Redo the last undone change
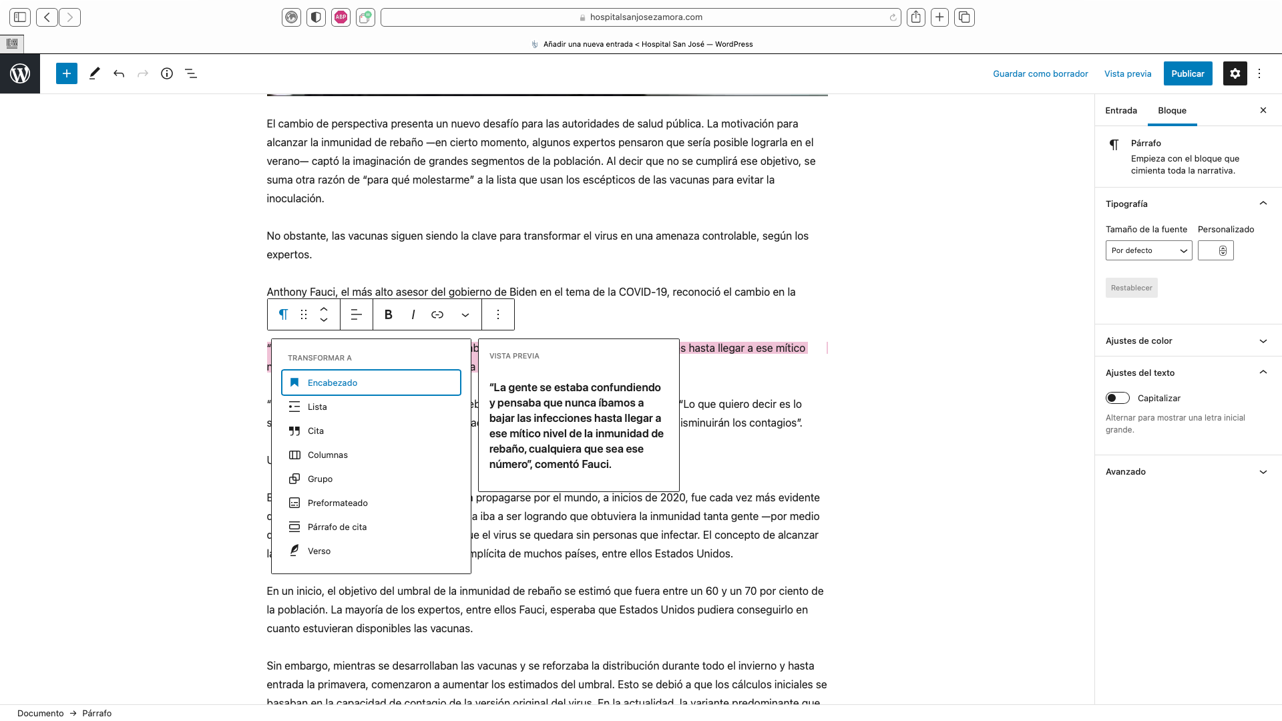 click(143, 73)
